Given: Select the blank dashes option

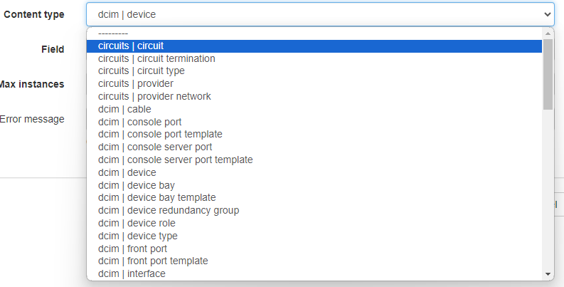Looking at the screenshot, I should (x=113, y=33).
